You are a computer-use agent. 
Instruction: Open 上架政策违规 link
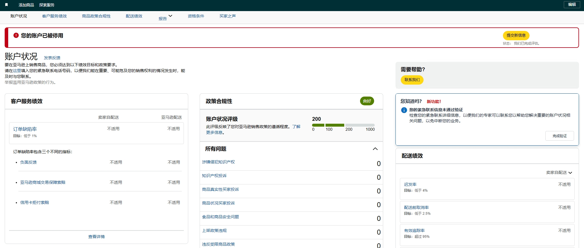click(214, 230)
